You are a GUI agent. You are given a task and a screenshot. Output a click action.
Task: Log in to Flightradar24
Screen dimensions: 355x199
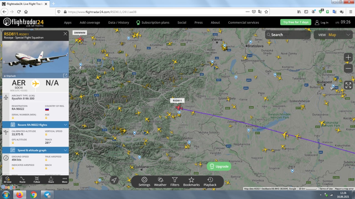[x=322, y=23]
